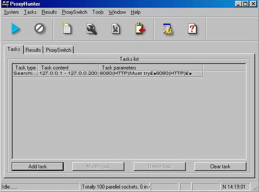Switch to the Tasks tab

click(x=14, y=49)
